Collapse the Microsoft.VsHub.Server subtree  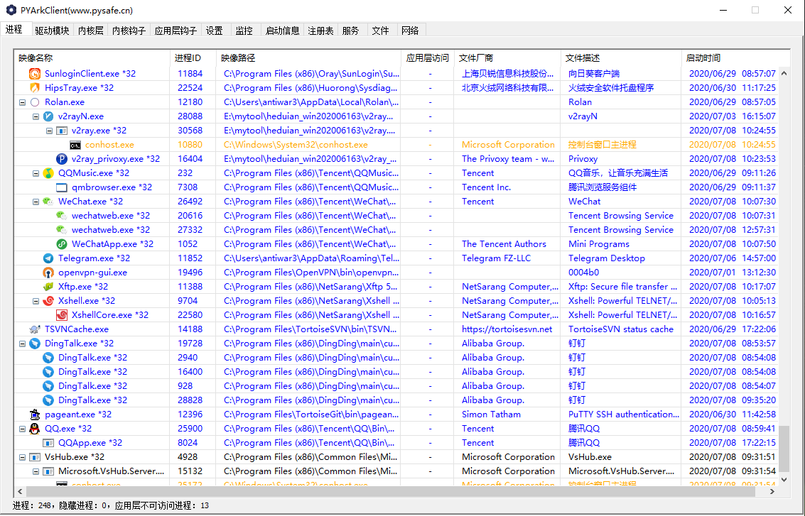36,471
